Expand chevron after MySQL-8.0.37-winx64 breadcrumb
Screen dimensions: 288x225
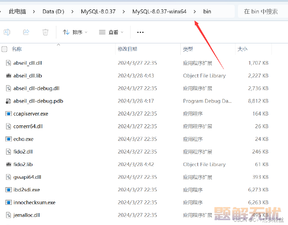(x=195, y=12)
